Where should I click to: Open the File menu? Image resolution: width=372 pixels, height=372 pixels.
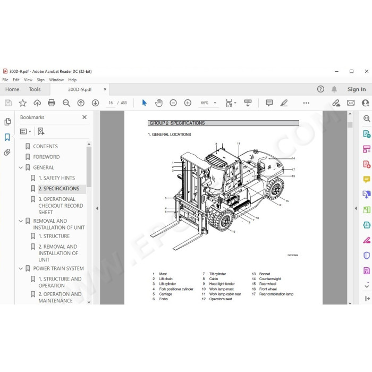[5, 80]
